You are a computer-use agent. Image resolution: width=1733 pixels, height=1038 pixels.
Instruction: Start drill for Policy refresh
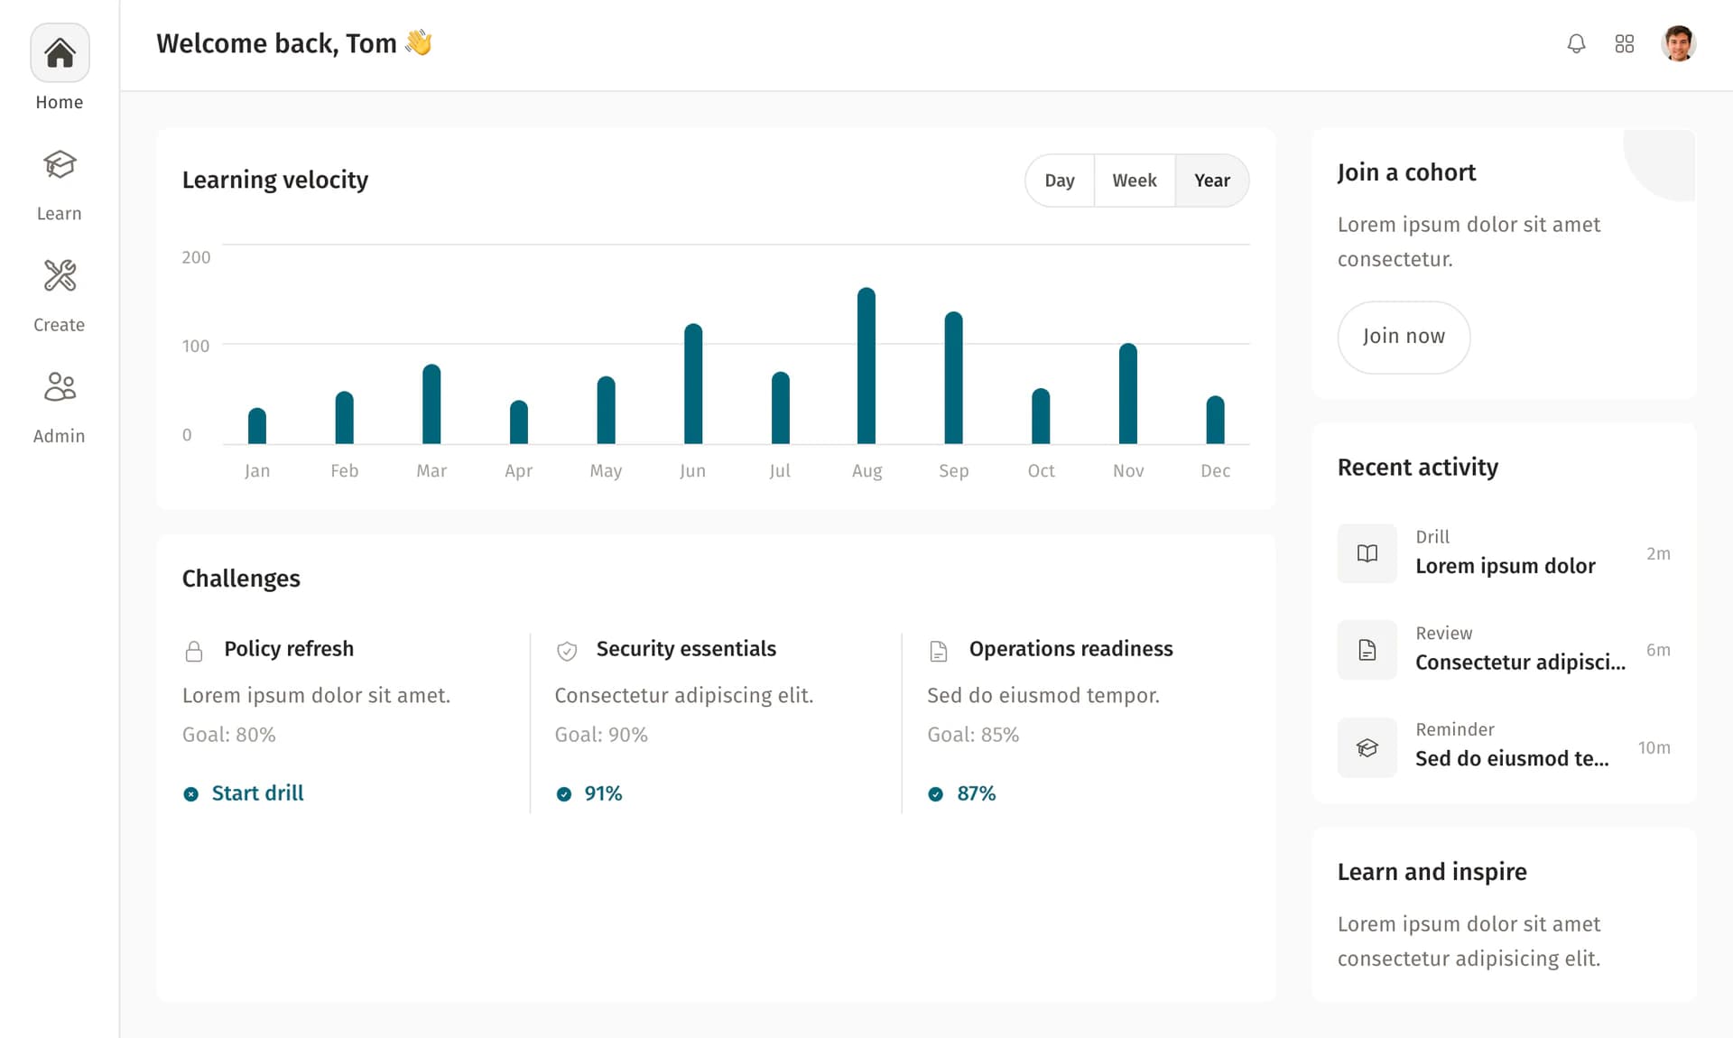tap(256, 793)
